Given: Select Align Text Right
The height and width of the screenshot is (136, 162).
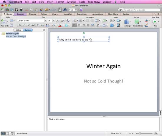Looking at the screenshot, I should point(83,25).
